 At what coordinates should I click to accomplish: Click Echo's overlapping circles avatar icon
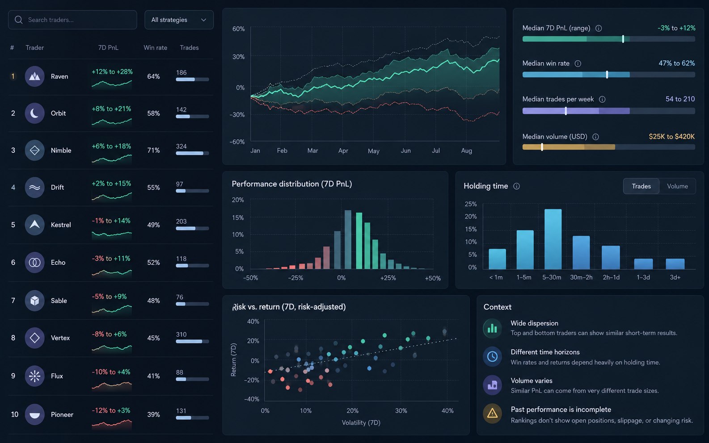point(34,263)
